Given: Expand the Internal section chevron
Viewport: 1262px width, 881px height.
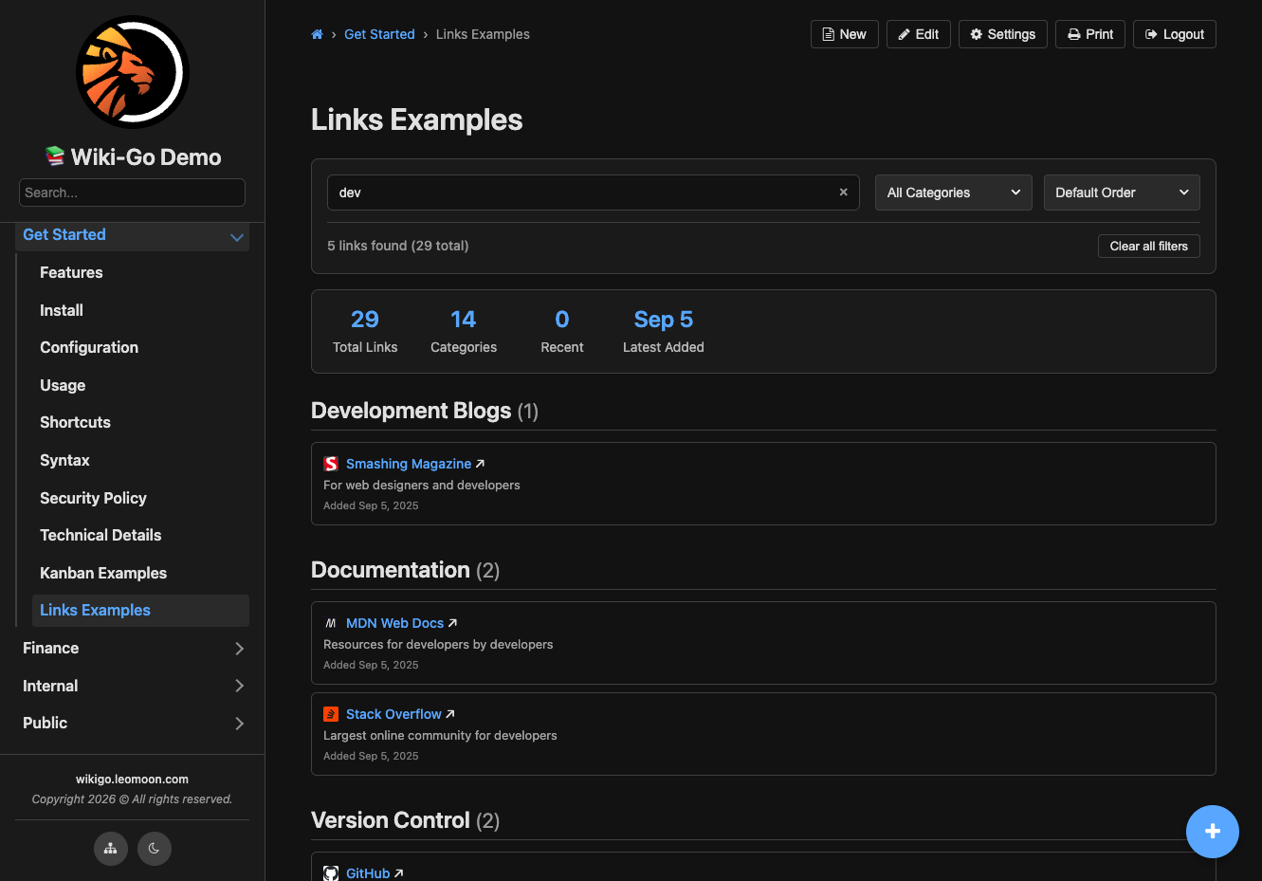Looking at the screenshot, I should pyautogui.click(x=239, y=686).
